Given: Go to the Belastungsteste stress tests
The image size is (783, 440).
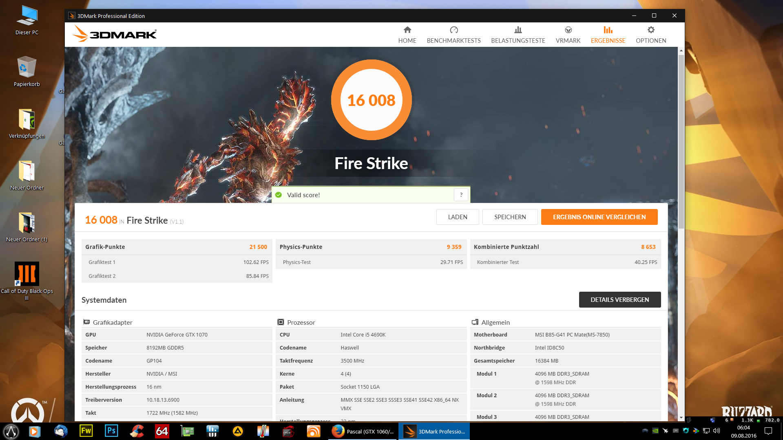Looking at the screenshot, I should tap(518, 34).
